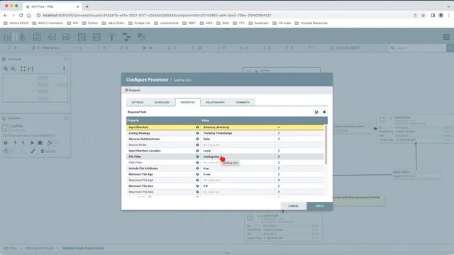This screenshot has width=454, height=255.
Task: Open the Properties tab
Action: (x=187, y=102)
